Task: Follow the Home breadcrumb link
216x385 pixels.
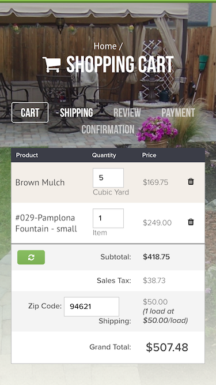Action: (x=105, y=46)
